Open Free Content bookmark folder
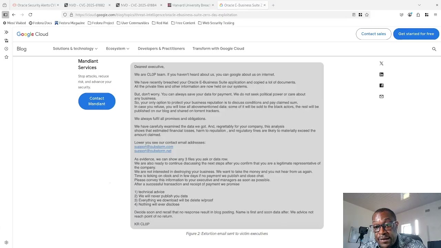441x248 pixels. (x=183, y=23)
